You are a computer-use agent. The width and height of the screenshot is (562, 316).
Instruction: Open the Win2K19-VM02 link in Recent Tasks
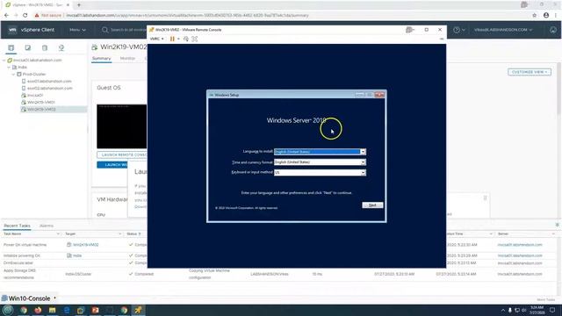pos(86,245)
